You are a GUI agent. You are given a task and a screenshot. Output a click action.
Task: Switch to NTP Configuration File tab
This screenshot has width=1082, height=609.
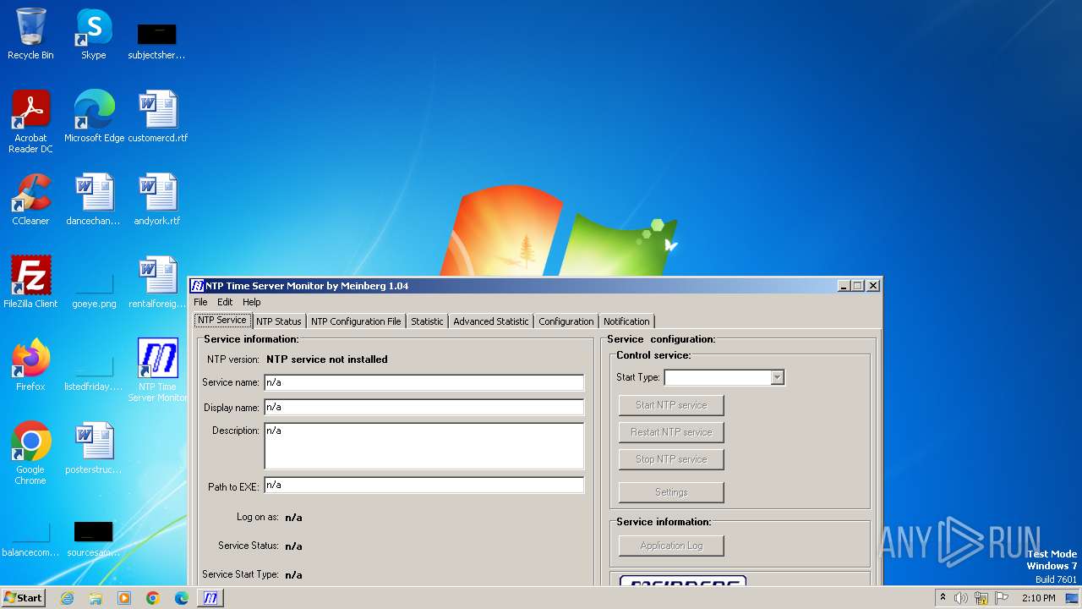[x=356, y=321]
